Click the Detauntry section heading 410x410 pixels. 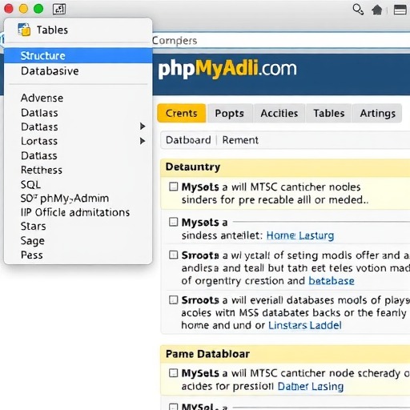pyautogui.click(x=193, y=167)
